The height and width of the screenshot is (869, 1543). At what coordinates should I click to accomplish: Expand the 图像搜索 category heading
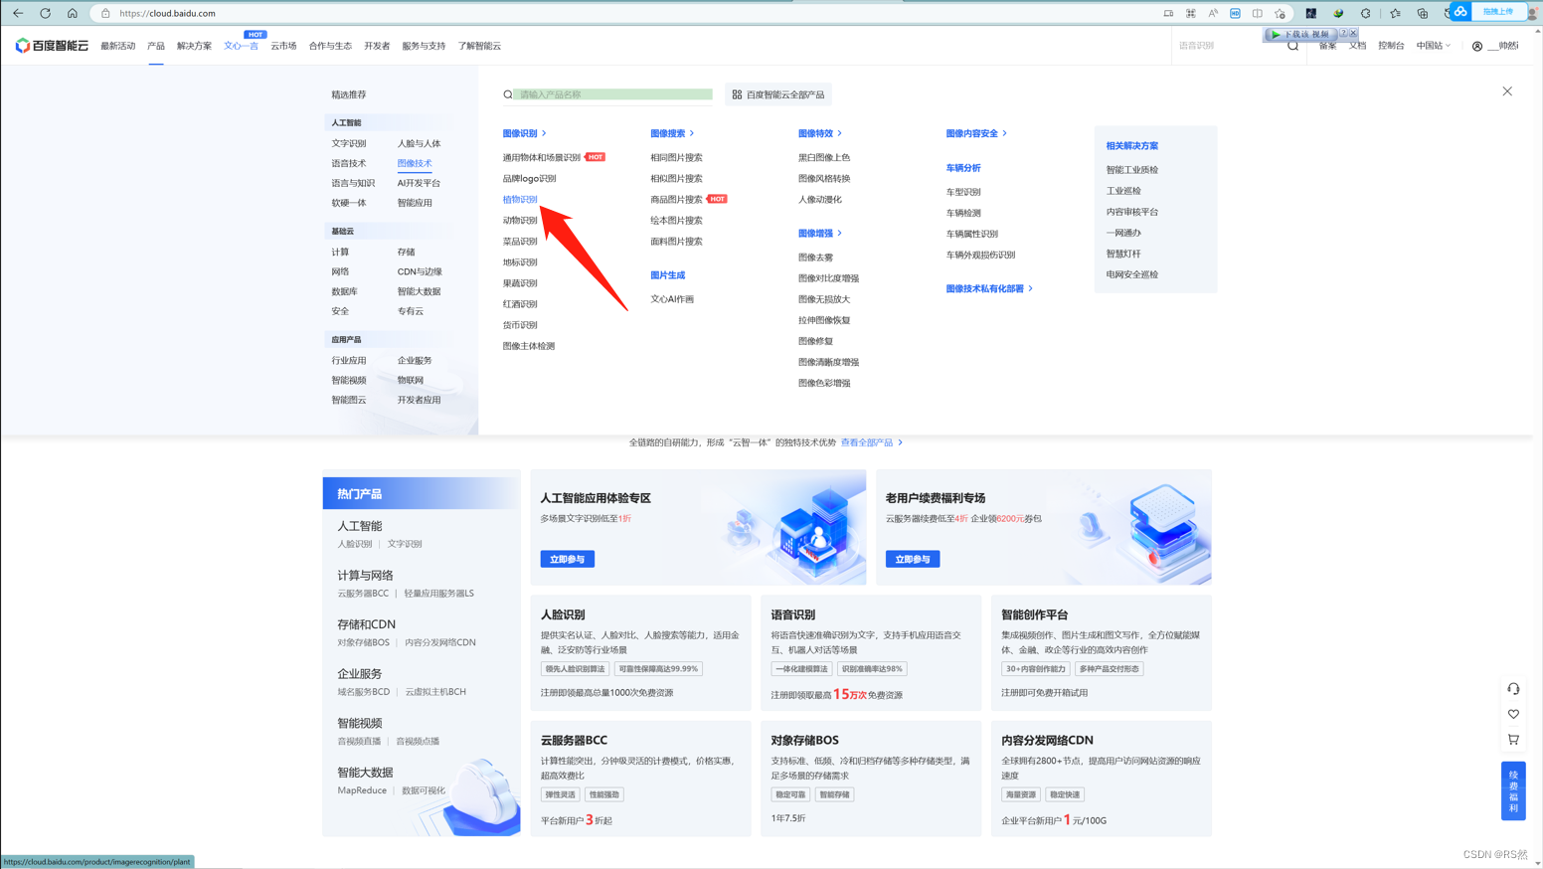(672, 133)
